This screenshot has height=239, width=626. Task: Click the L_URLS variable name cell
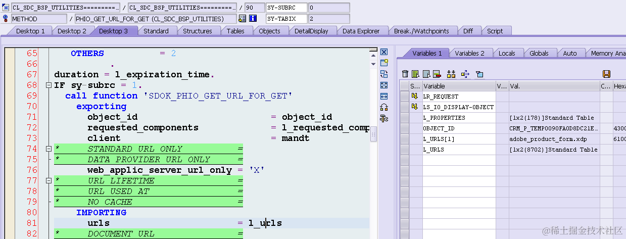point(459,150)
